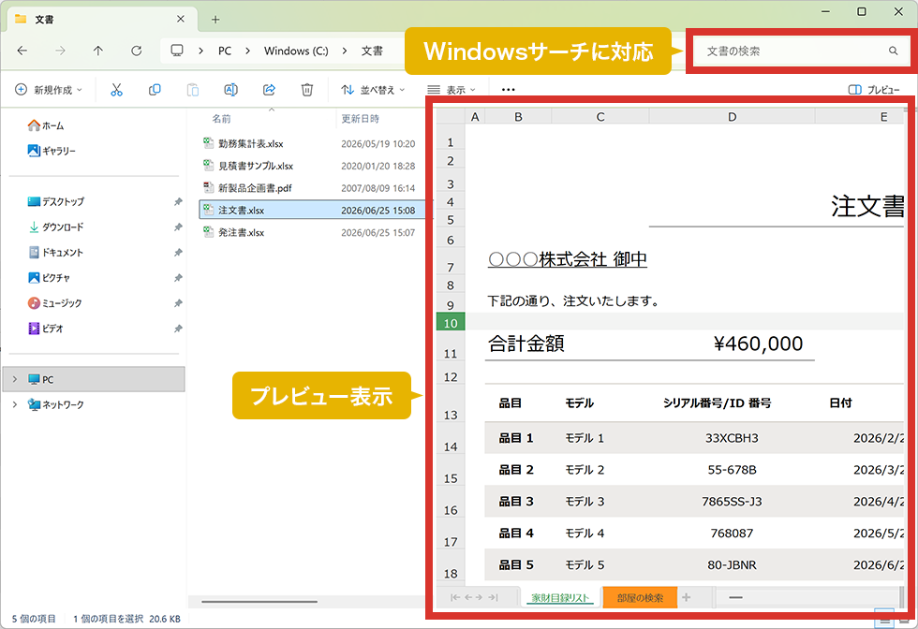Unpin デスクトップ using its pin icon

click(x=178, y=202)
